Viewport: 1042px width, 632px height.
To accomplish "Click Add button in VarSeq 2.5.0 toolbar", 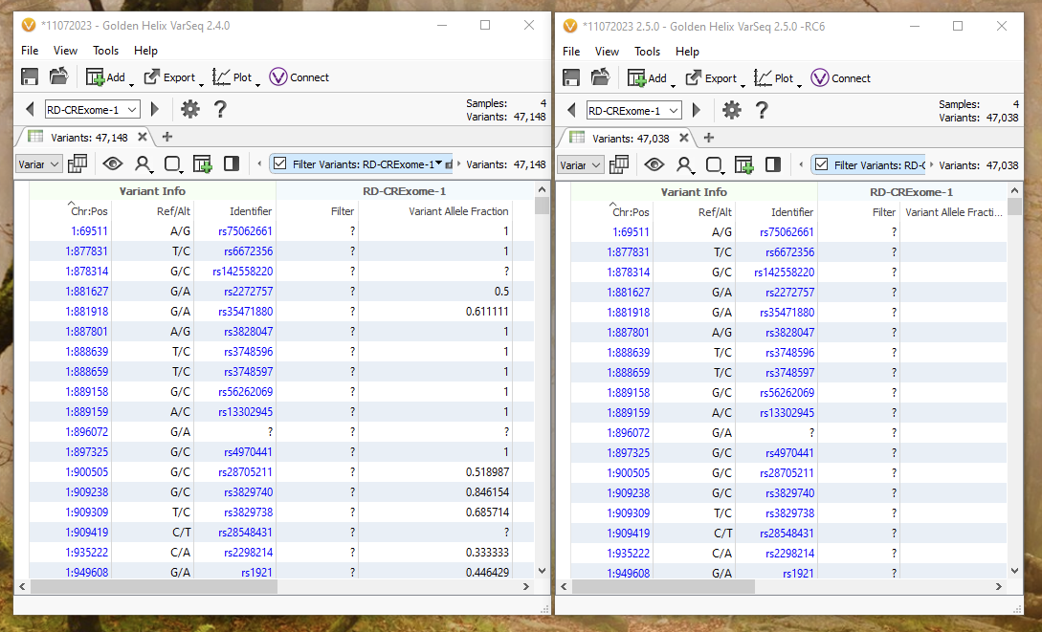I will [x=647, y=77].
